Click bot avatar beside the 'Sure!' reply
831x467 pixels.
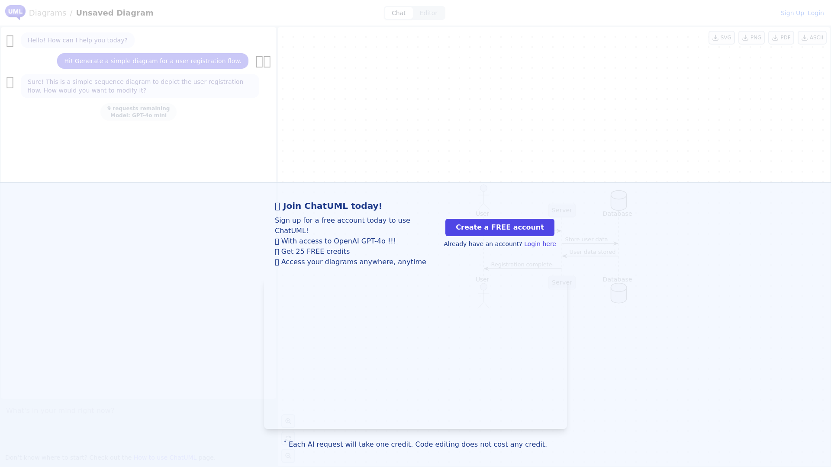coord(10,83)
